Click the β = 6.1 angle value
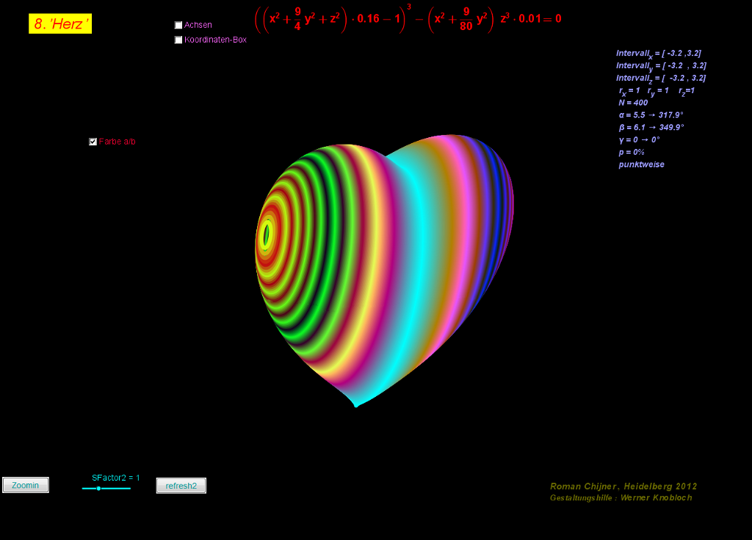Image resolution: width=752 pixels, height=540 pixels. pyautogui.click(x=651, y=128)
